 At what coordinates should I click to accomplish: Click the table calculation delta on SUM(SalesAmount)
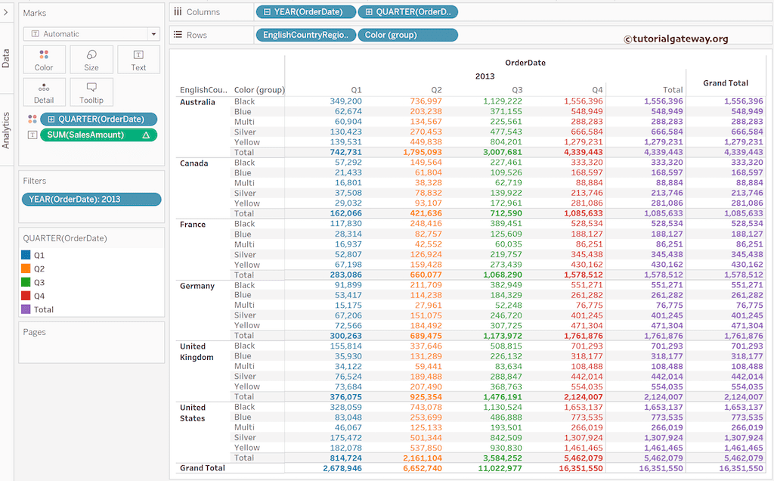[x=146, y=135]
